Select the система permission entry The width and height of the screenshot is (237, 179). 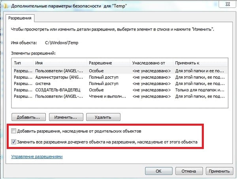pyautogui.click(x=120, y=84)
